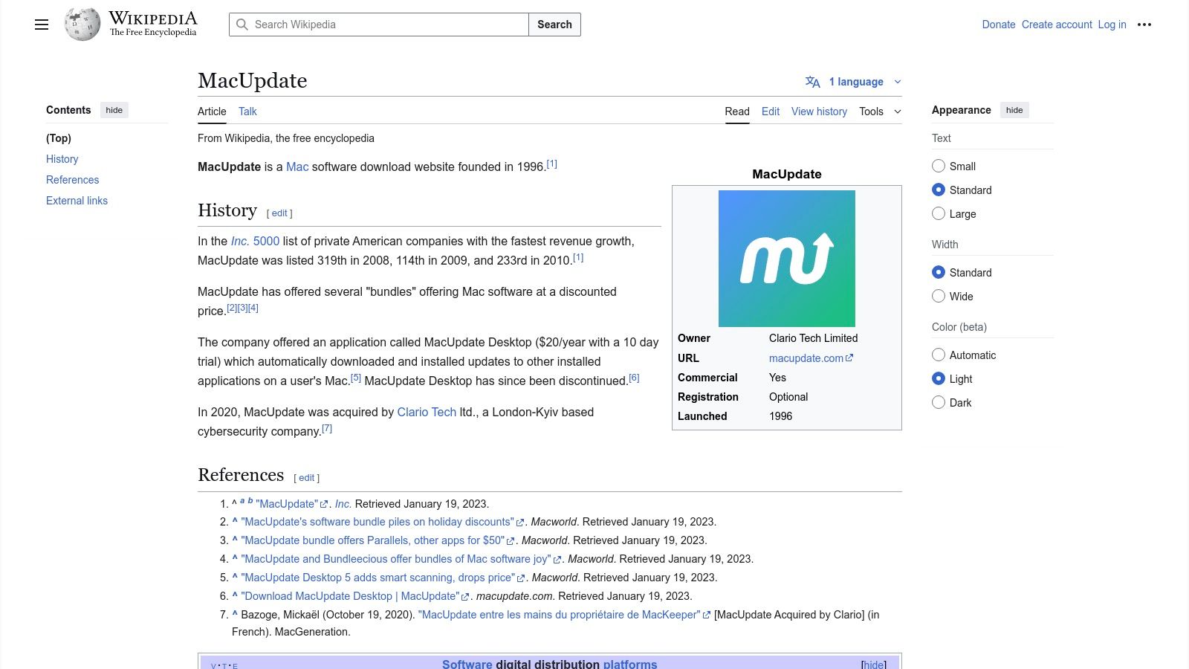The width and height of the screenshot is (1189, 669).
Task: Edit the References section
Action: pos(307,478)
